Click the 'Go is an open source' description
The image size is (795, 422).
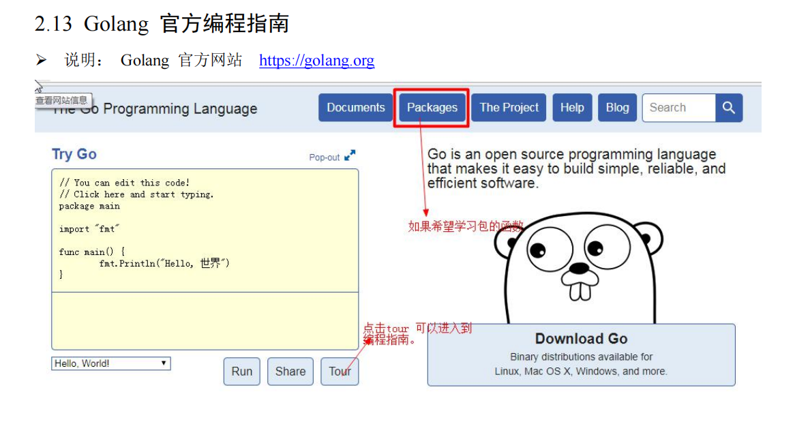[576, 168]
